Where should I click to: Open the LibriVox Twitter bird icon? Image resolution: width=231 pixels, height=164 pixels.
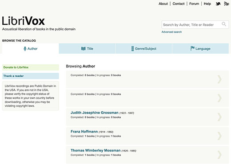coord(218,4)
